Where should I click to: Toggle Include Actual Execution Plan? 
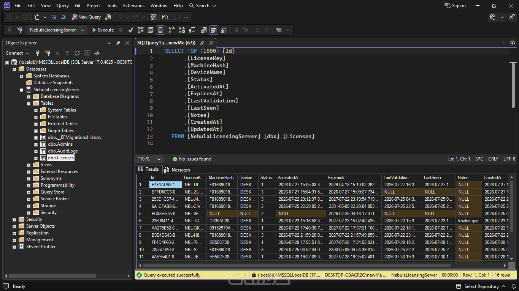(x=172, y=30)
